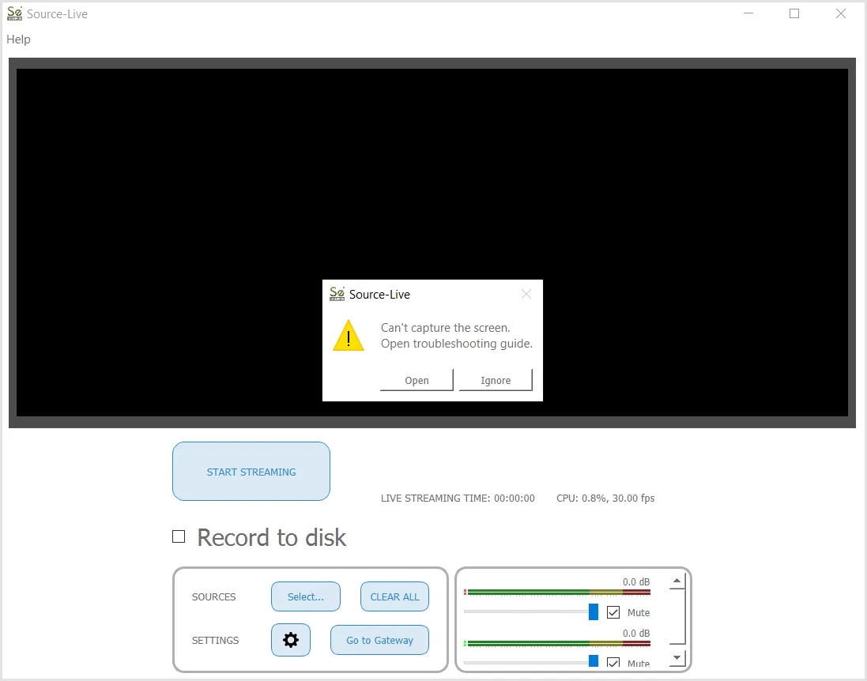Click Open to view troubleshooting guide
This screenshot has height=681, width=867.
click(x=417, y=380)
